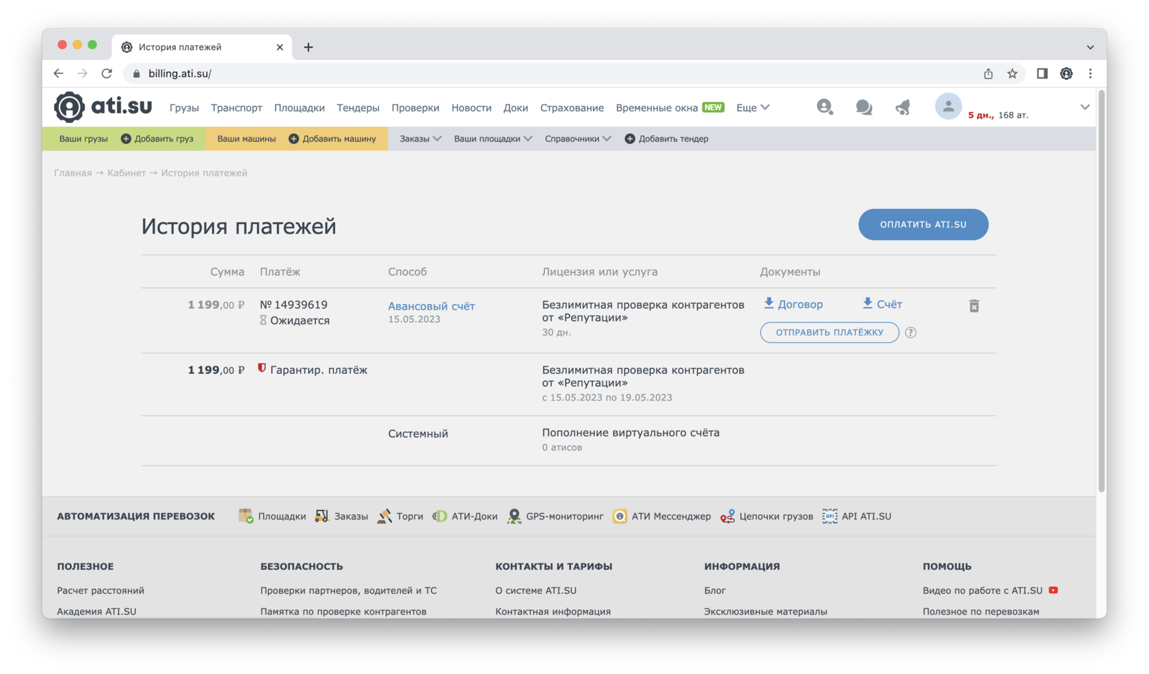Open the user search icon in header
The image size is (1149, 674).
point(825,107)
